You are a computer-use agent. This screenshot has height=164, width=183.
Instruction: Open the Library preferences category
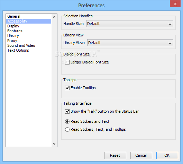tap(29, 36)
